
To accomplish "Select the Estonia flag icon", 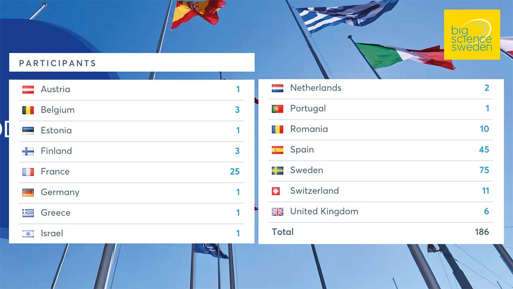I will pyautogui.click(x=28, y=131).
